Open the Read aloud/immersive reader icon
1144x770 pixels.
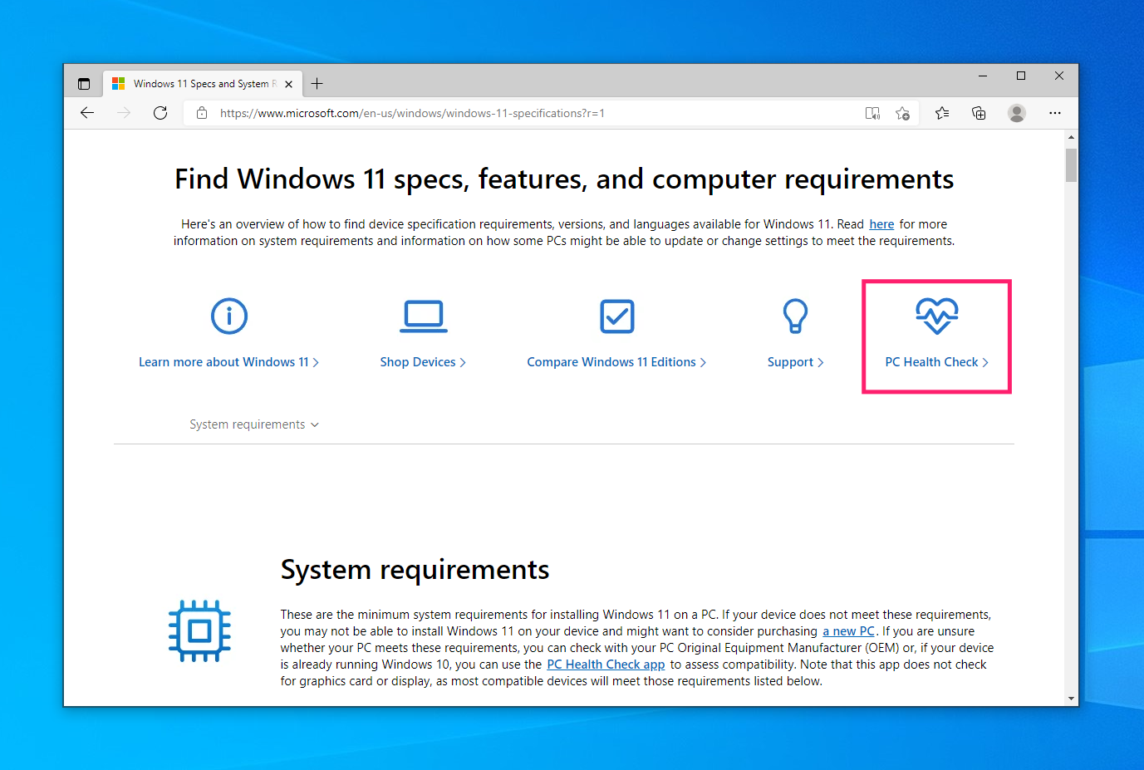[x=872, y=114]
